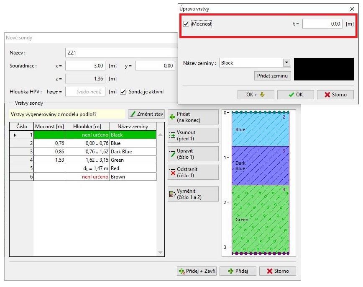Select table row 1 Black

tap(83, 135)
